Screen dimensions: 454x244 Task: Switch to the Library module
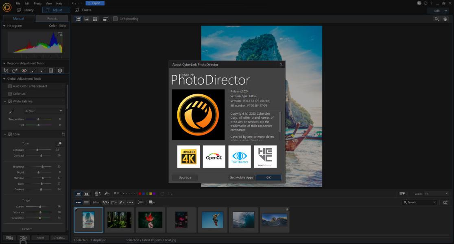pos(26,10)
